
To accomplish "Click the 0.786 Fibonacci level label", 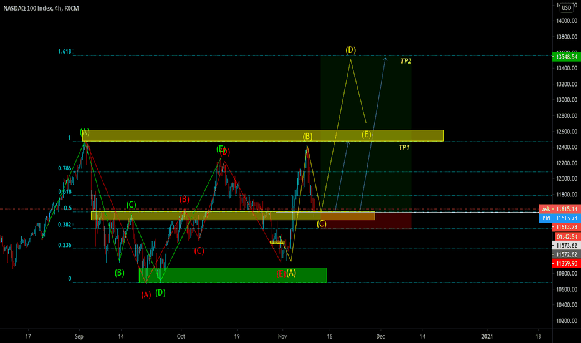I will click(64, 168).
